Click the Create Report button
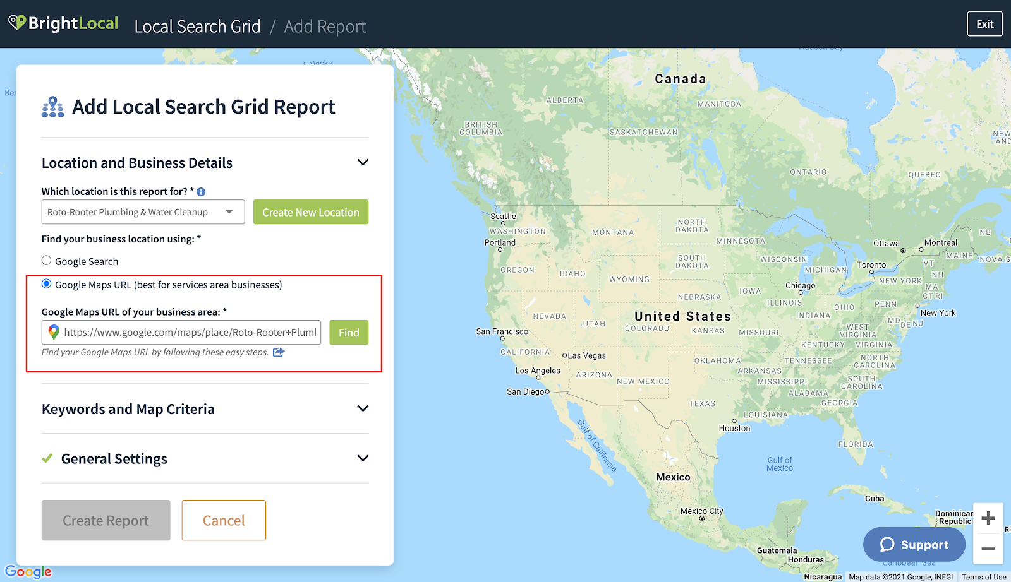 pos(106,520)
